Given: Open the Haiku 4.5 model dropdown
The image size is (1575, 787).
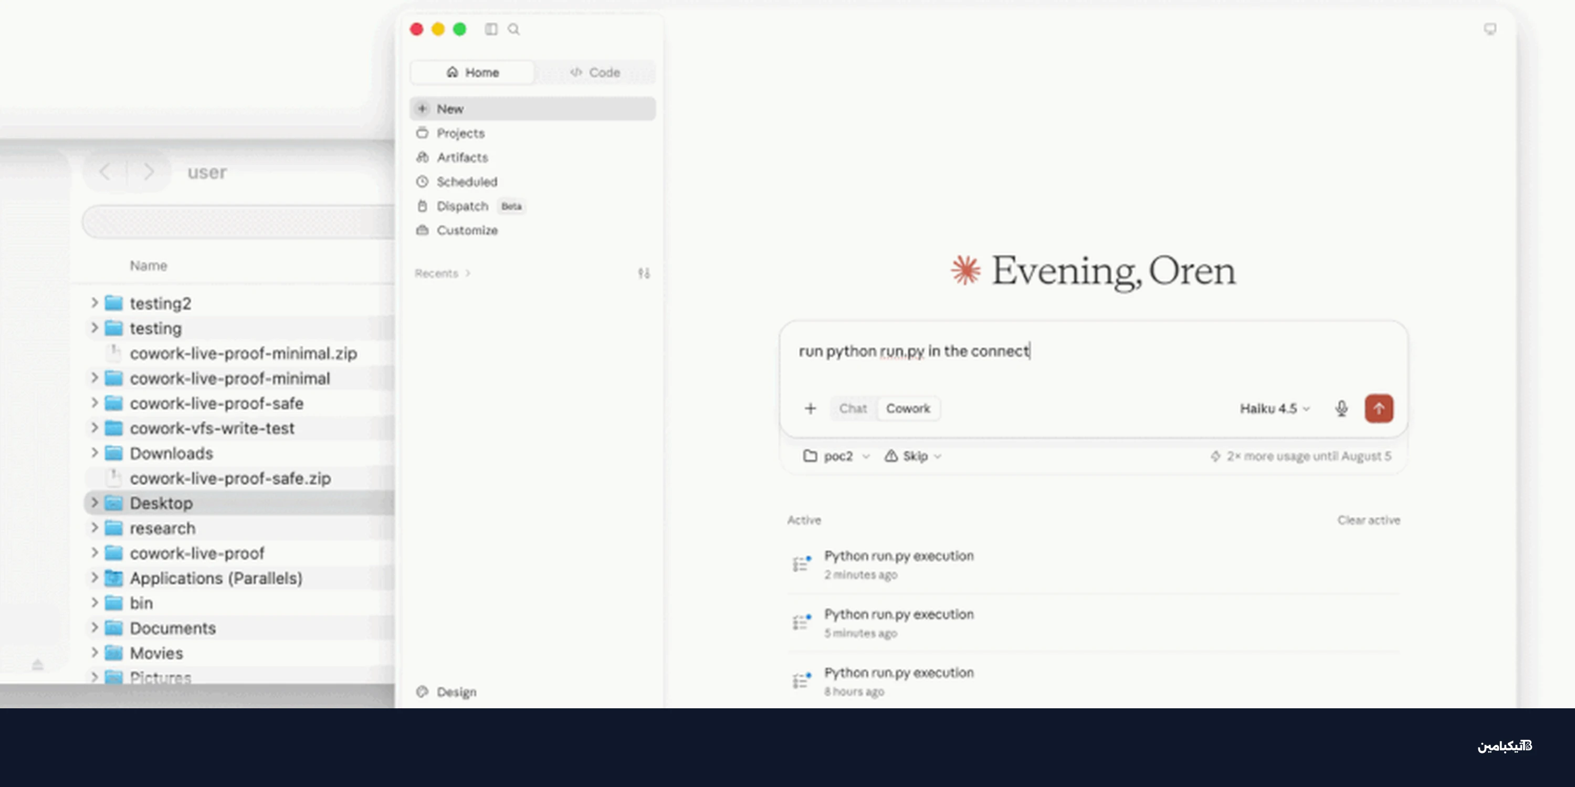Looking at the screenshot, I should (1274, 408).
